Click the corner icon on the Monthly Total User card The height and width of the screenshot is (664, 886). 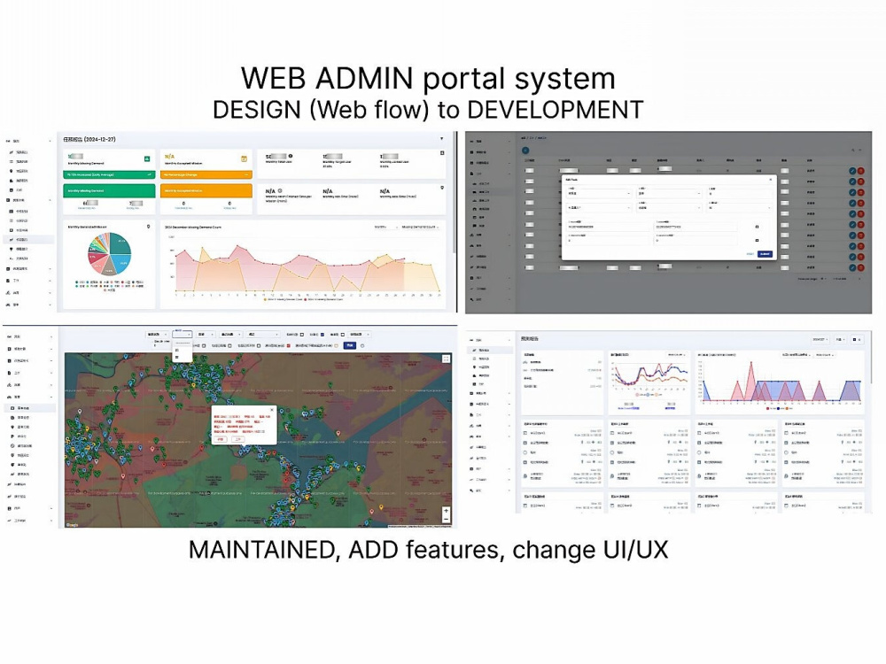click(x=442, y=153)
